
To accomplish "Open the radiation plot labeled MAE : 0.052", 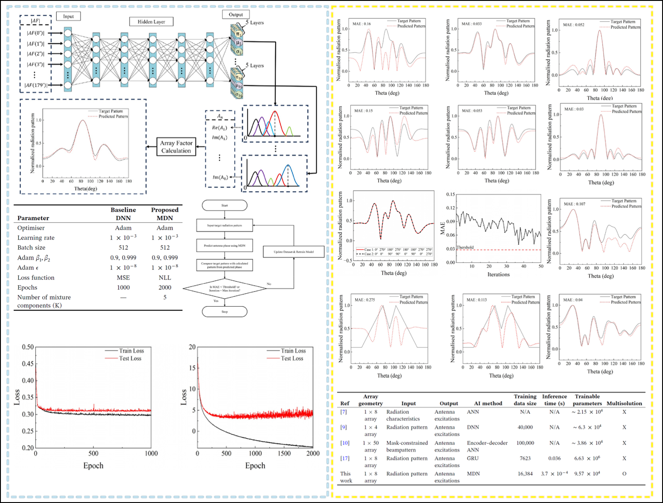I will point(595,59).
